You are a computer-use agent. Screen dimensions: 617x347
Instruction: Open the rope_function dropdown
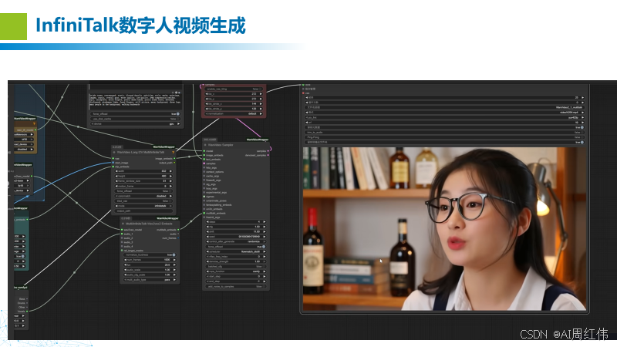235,271
